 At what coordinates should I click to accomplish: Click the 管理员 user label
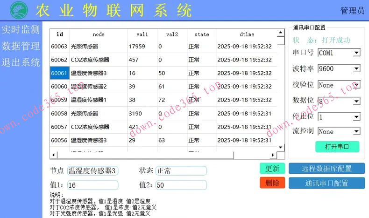pyautogui.click(x=352, y=11)
